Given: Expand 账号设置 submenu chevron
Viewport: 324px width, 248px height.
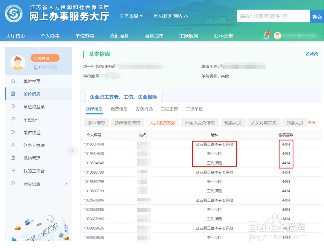Looking at the screenshot, I should (66, 184).
